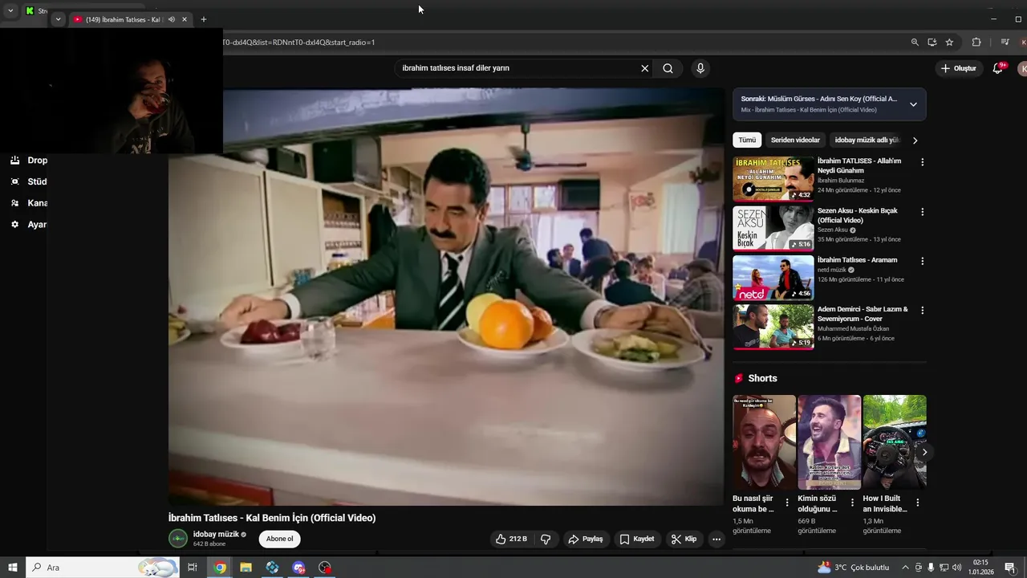Open options for Allah'ım Neydi Günahım video
Screen dimensions: 1027x578
(x=922, y=162)
